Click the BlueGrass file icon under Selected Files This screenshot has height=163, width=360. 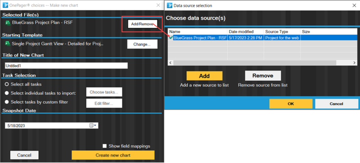pyautogui.click(x=8, y=23)
